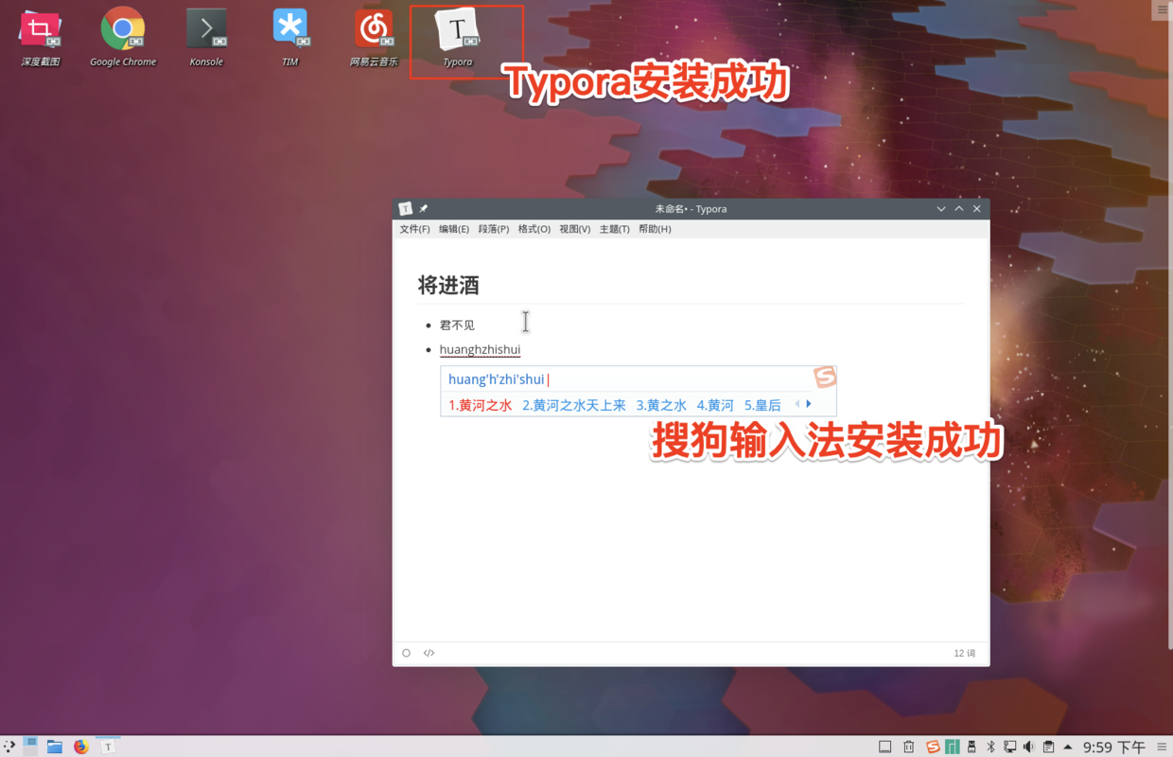Switch to the upper desktop in the pager
Screen dimensions: 1173x757
(30, 742)
